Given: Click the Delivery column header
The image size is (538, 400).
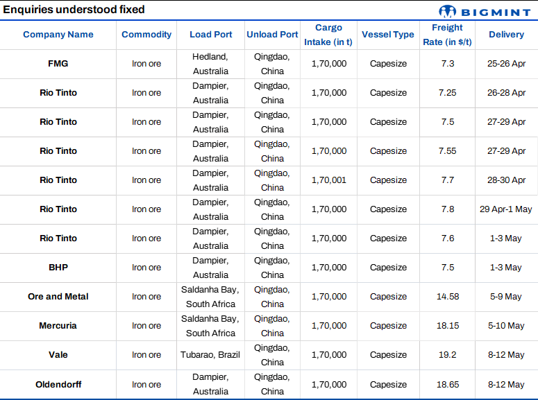Looking at the screenshot, I should pos(506,35).
